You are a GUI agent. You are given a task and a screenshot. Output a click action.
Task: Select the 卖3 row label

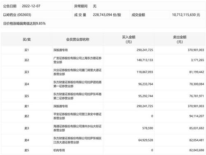point(27,128)
